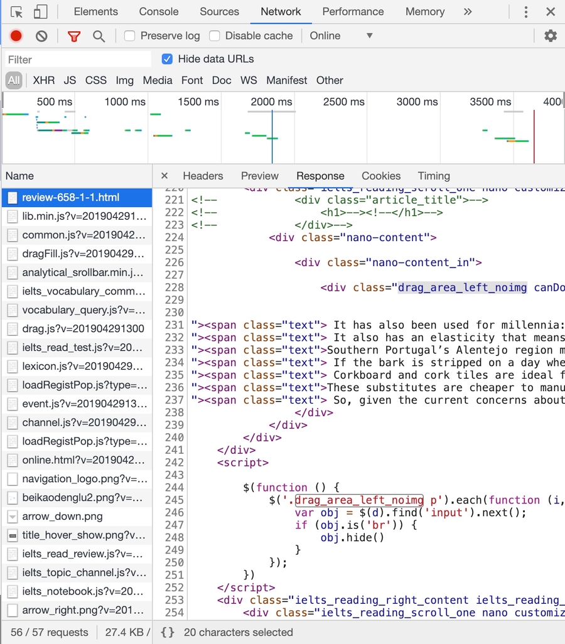The width and height of the screenshot is (565, 644).
Task: Click the Filter text input field
Action: coord(78,60)
